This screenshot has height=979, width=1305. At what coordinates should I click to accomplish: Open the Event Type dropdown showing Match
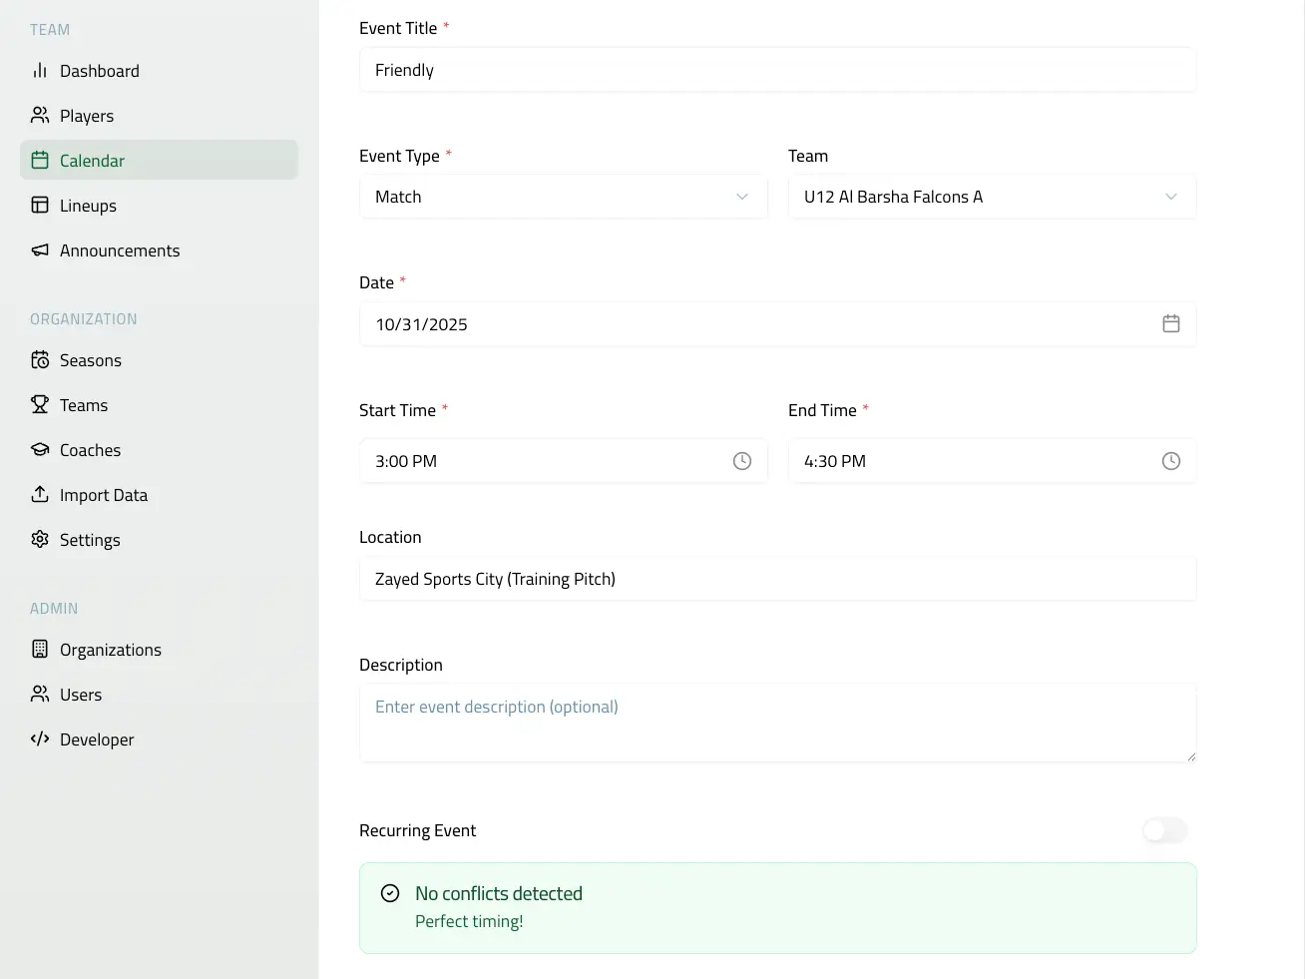[x=563, y=197]
